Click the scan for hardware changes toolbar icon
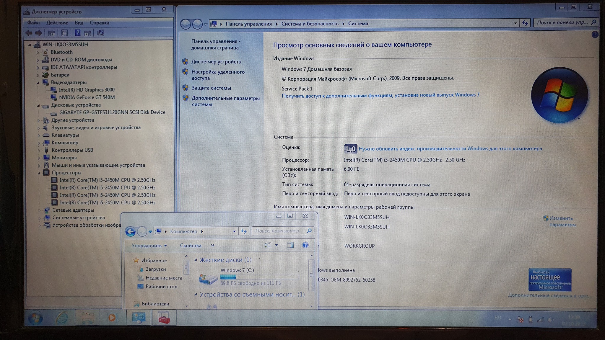Image resolution: width=605 pixels, height=340 pixels. coord(100,33)
